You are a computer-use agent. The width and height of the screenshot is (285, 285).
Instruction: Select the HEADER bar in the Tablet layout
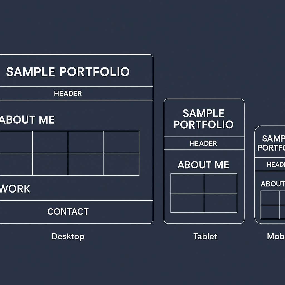tap(203, 143)
